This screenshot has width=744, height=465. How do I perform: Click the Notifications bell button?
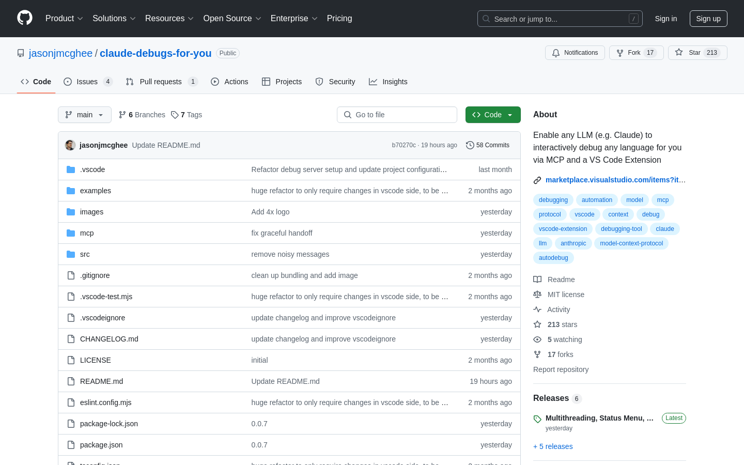pos(575,53)
